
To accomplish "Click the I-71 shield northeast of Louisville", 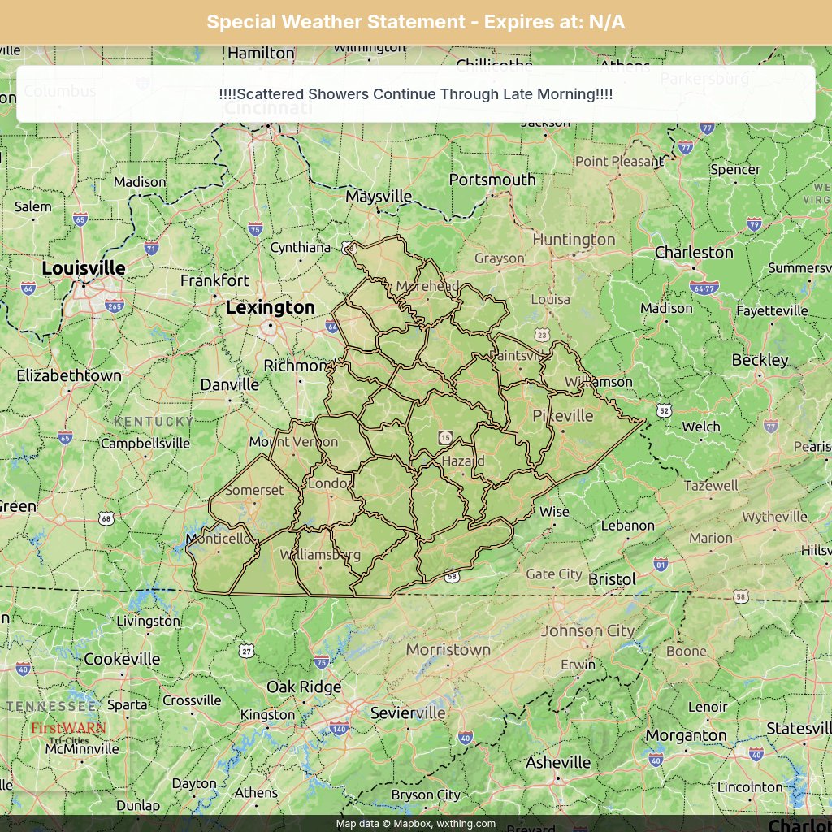I will pyautogui.click(x=151, y=249).
